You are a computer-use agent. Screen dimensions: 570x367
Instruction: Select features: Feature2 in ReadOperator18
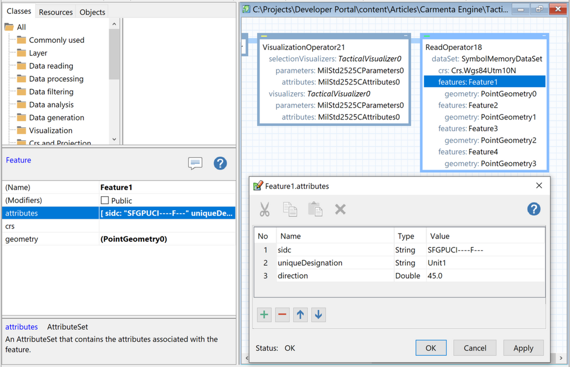[x=468, y=105]
